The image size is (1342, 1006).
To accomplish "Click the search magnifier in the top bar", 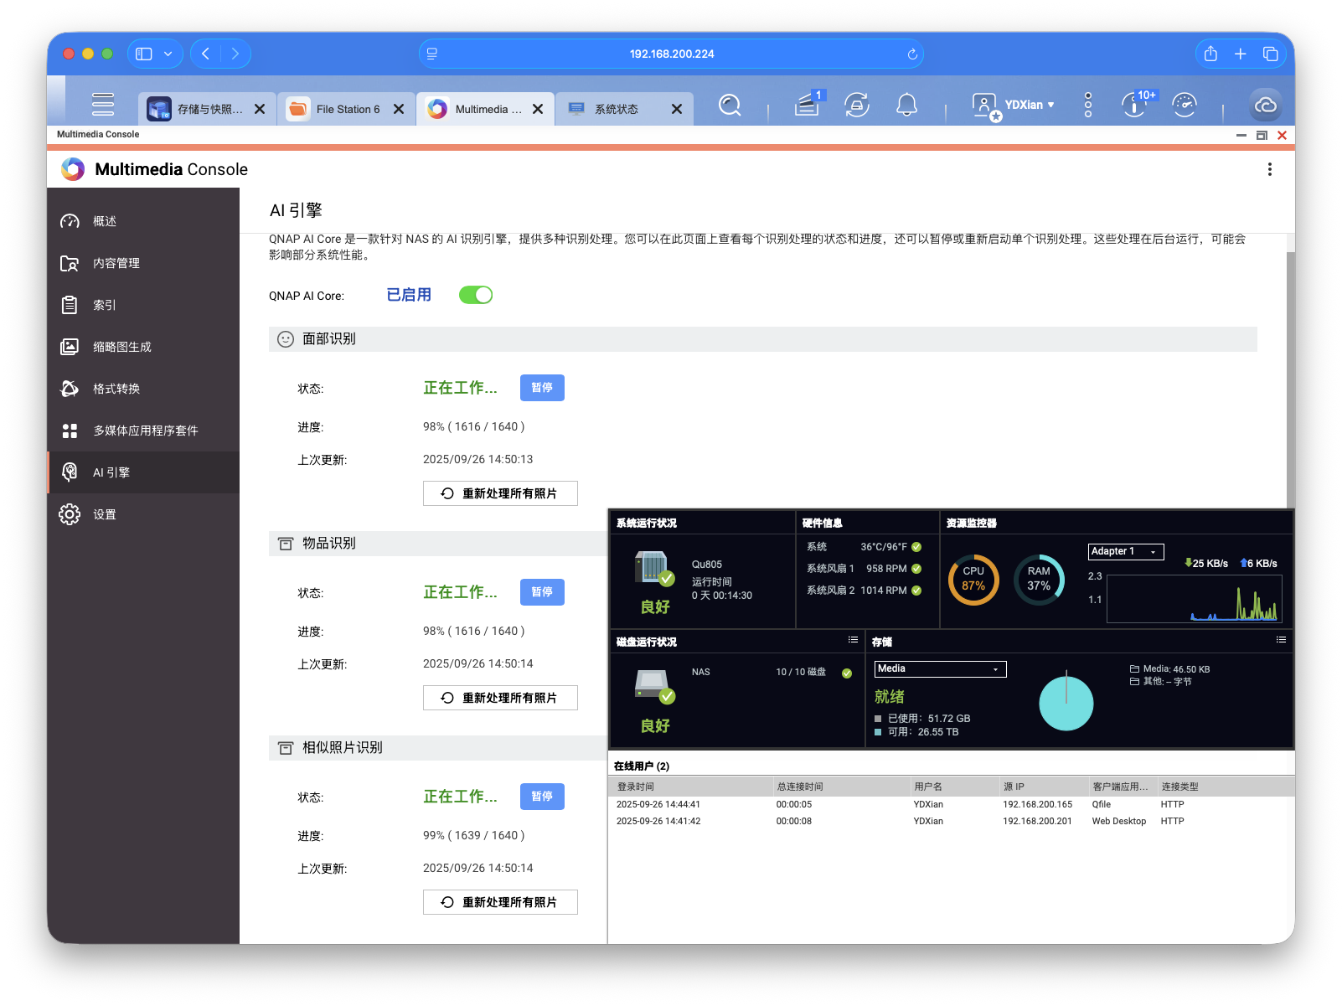I will pyautogui.click(x=730, y=105).
